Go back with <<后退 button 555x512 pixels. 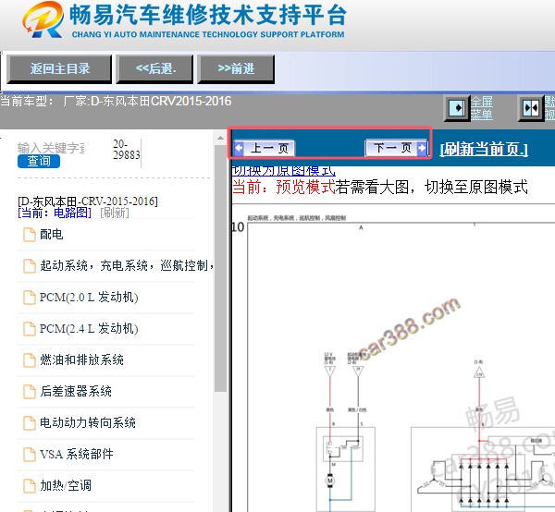154,69
